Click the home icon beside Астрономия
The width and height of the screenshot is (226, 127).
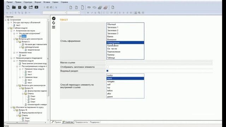click(x=8, y=20)
